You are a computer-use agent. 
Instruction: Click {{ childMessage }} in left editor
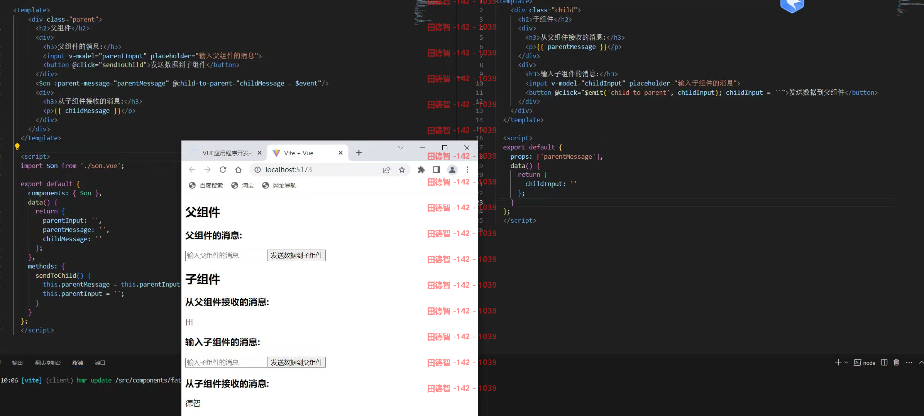click(x=87, y=111)
